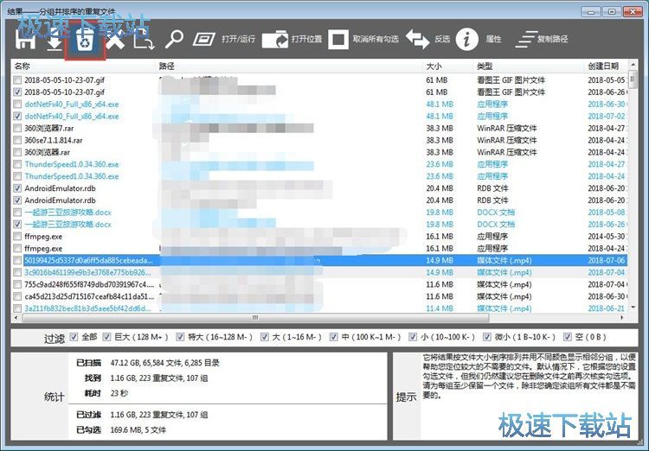
Task: Select the 360se7.1.1.814.rar file name
Action: coord(54,140)
